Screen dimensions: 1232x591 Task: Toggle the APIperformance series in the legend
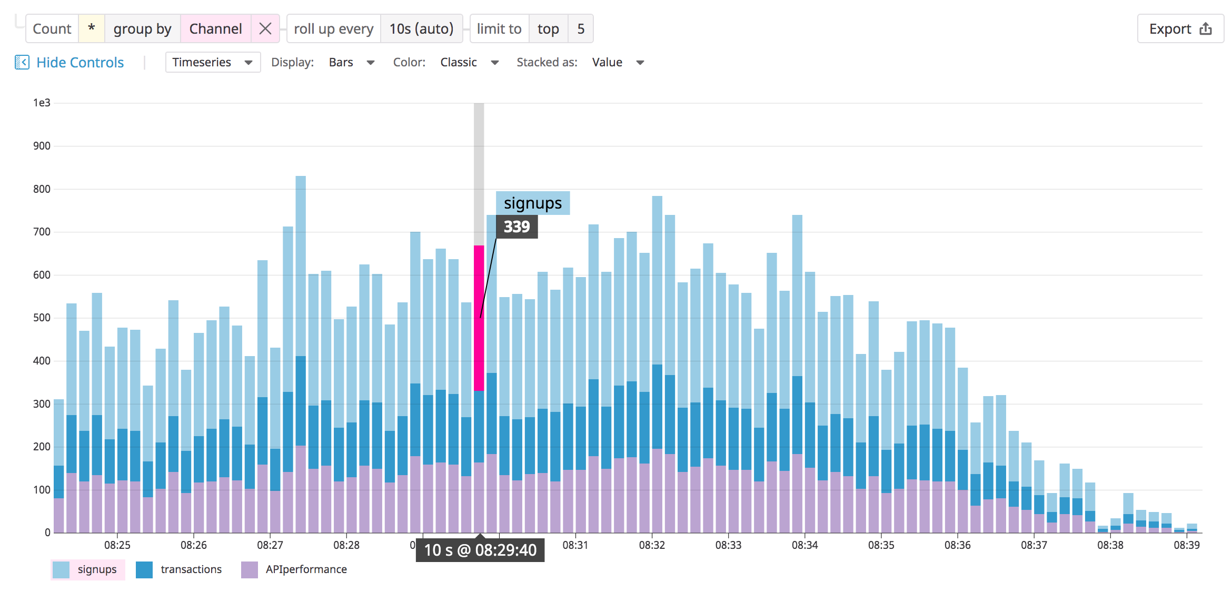[306, 569]
